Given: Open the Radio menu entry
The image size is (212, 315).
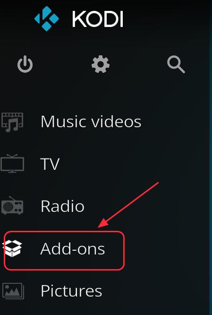Looking at the screenshot, I should tap(62, 206).
